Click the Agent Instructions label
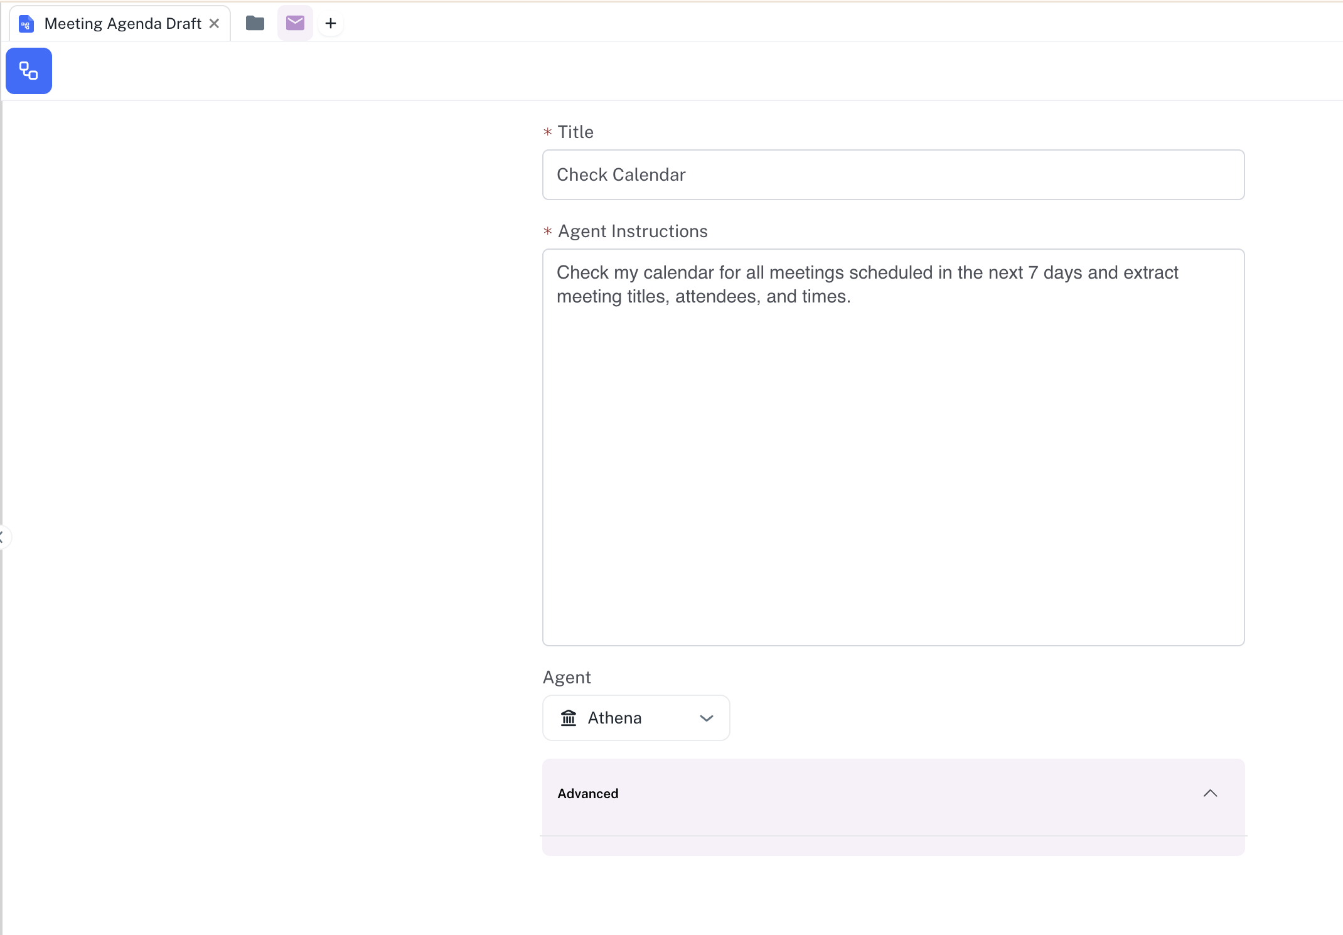Image resolution: width=1343 pixels, height=935 pixels. click(633, 231)
